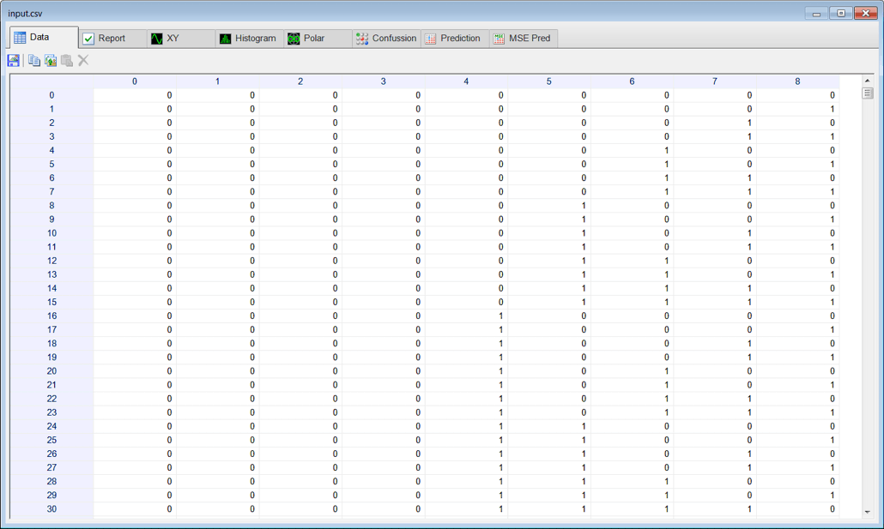Select column header 0
This screenshot has height=529, width=884.
pyautogui.click(x=135, y=81)
